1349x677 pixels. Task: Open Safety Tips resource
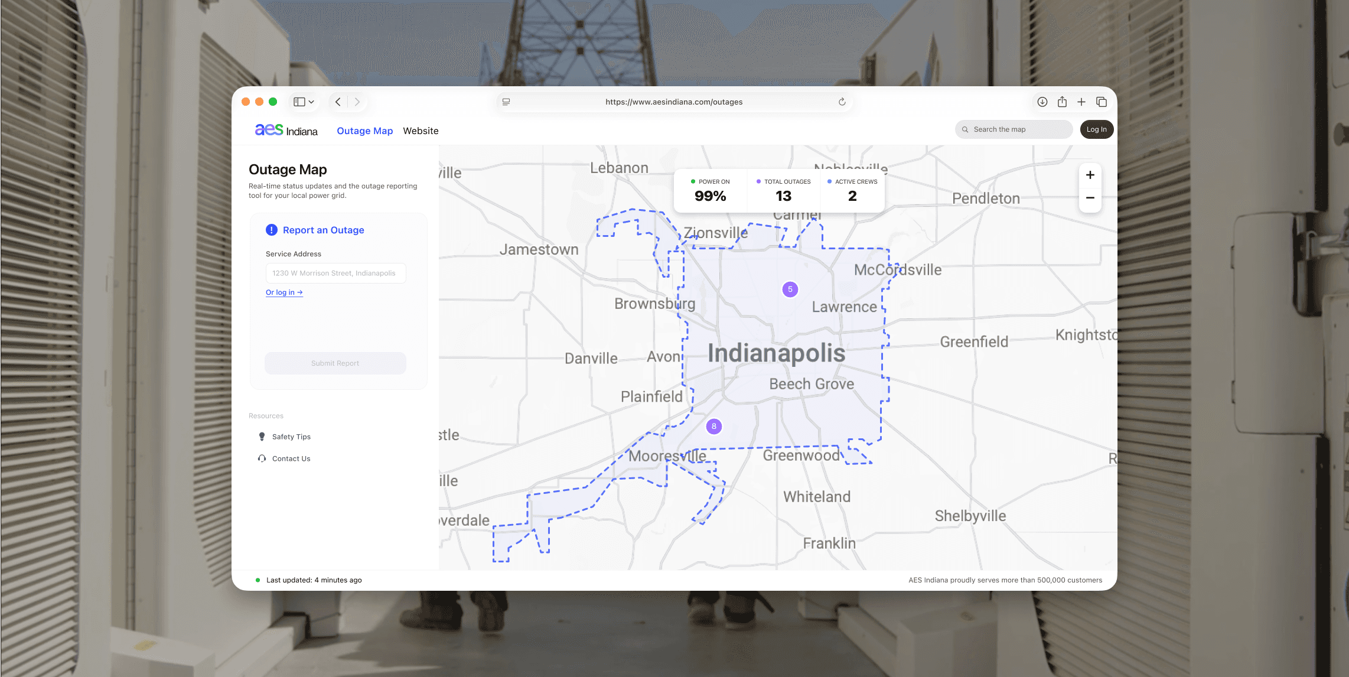291,437
